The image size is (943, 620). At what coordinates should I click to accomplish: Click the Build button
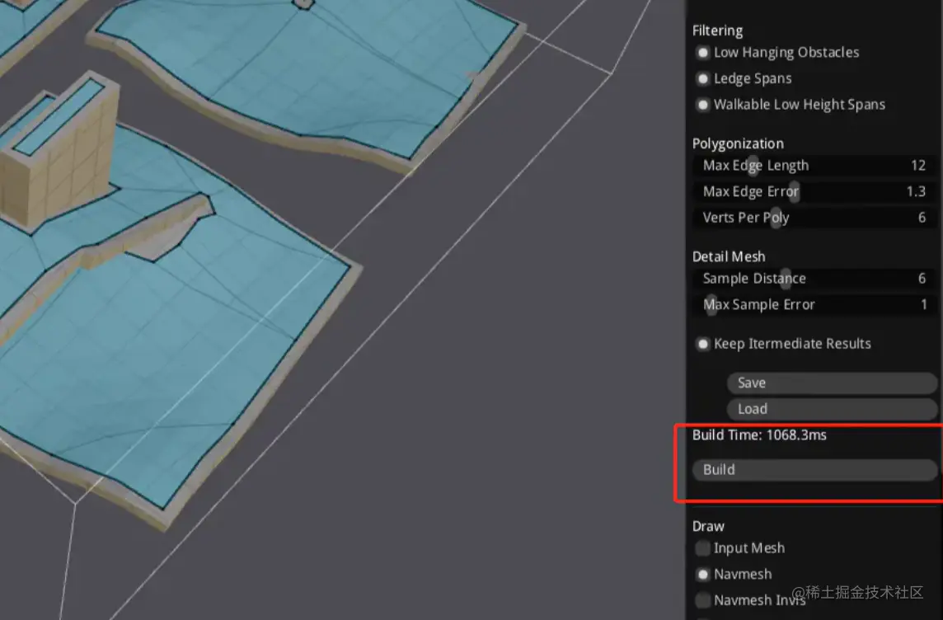[815, 470]
